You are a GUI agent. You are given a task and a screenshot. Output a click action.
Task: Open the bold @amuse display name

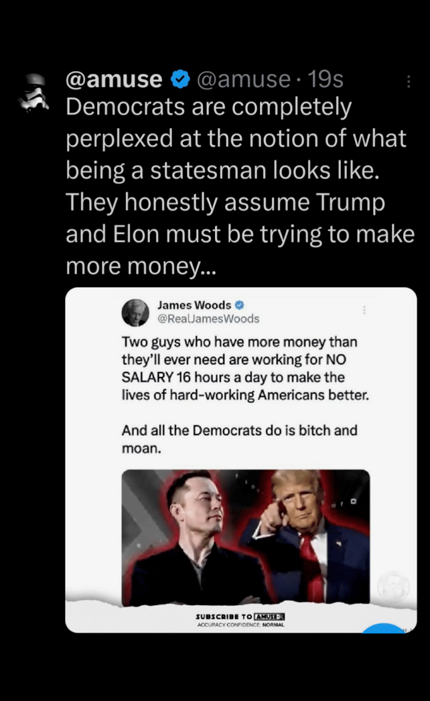(114, 80)
